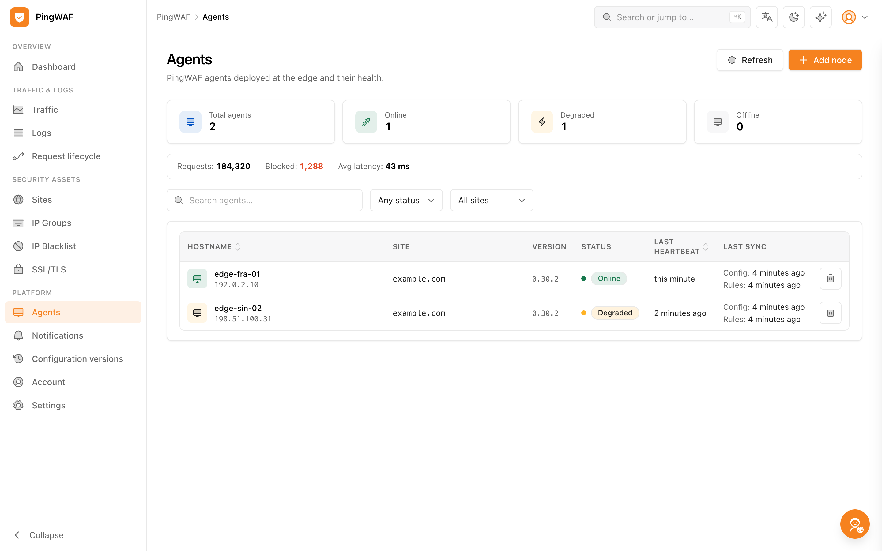This screenshot has height=551, width=882.
Task: Focus the Search agents field
Action: click(x=265, y=200)
